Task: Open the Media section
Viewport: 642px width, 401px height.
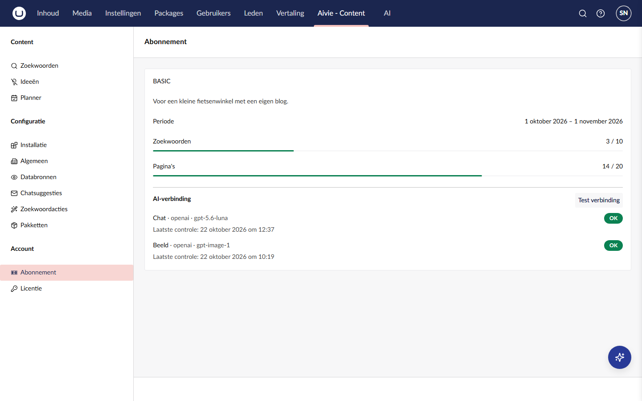Action: point(82,13)
